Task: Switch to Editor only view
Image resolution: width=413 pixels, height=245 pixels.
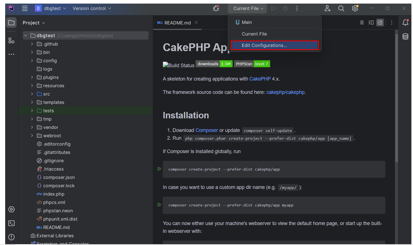Action: click(x=362, y=23)
